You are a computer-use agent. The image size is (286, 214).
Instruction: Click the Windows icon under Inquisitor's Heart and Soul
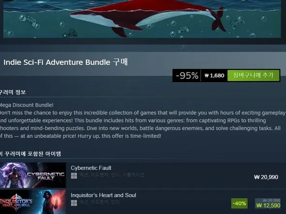tap(74, 203)
